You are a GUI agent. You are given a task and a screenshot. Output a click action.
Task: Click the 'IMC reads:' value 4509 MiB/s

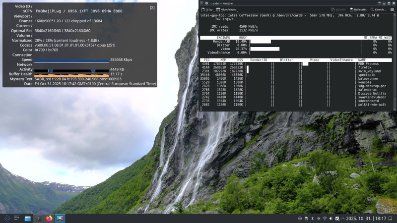(x=249, y=27)
